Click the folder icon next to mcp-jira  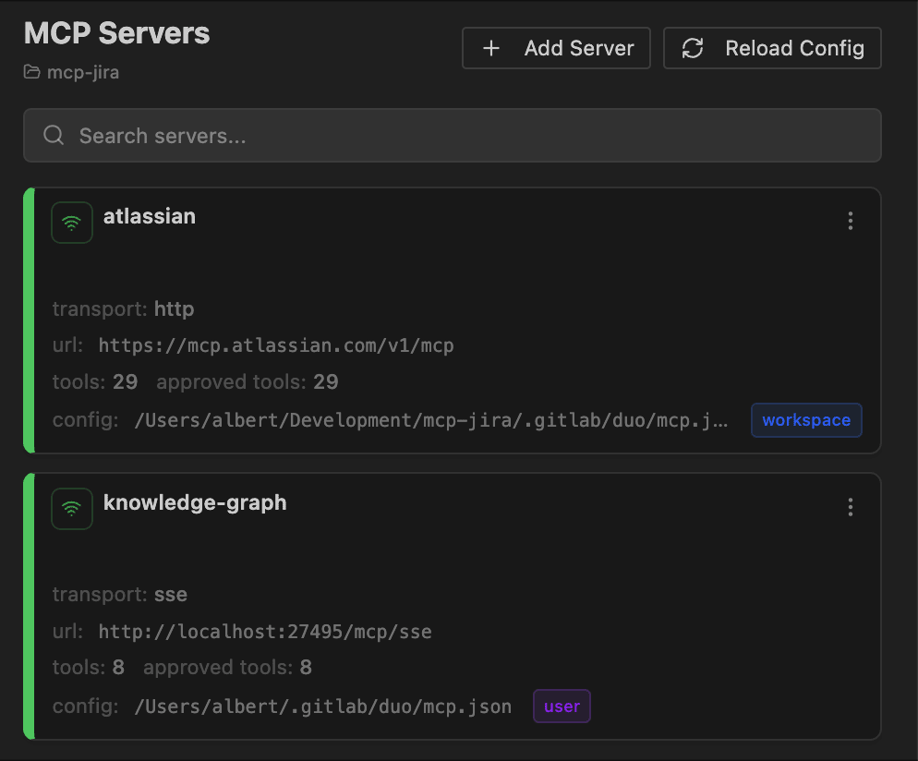(30, 72)
